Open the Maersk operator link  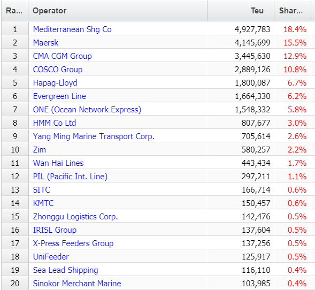pyautogui.click(x=45, y=43)
